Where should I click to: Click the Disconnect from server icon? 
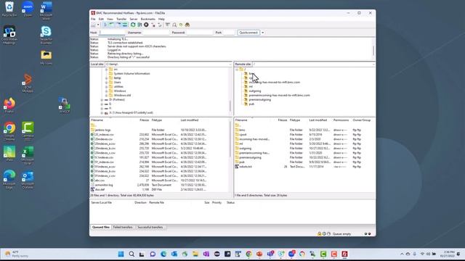(x=153, y=25)
